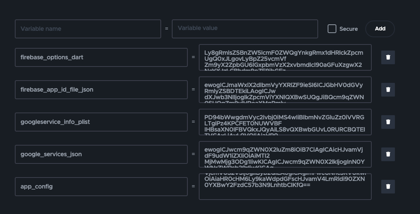Click the firebase_options_dart name field
This screenshot has height=214, width=420.
click(x=101, y=57)
